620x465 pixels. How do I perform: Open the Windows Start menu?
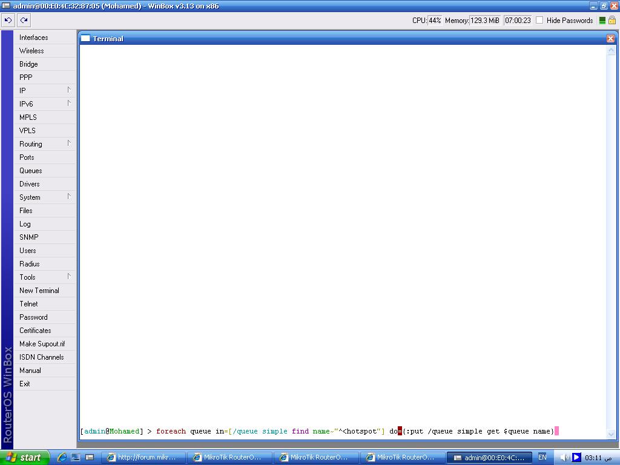(25, 458)
